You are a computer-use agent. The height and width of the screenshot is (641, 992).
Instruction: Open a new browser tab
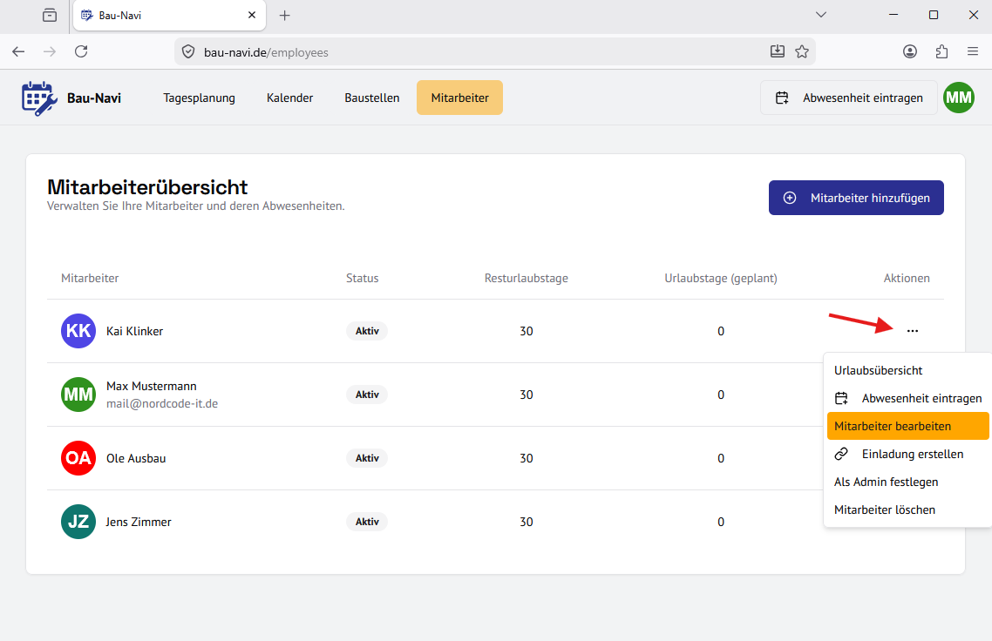click(x=285, y=15)
